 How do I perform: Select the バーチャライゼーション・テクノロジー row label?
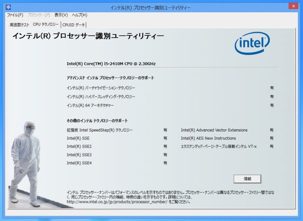pos(101,88)
